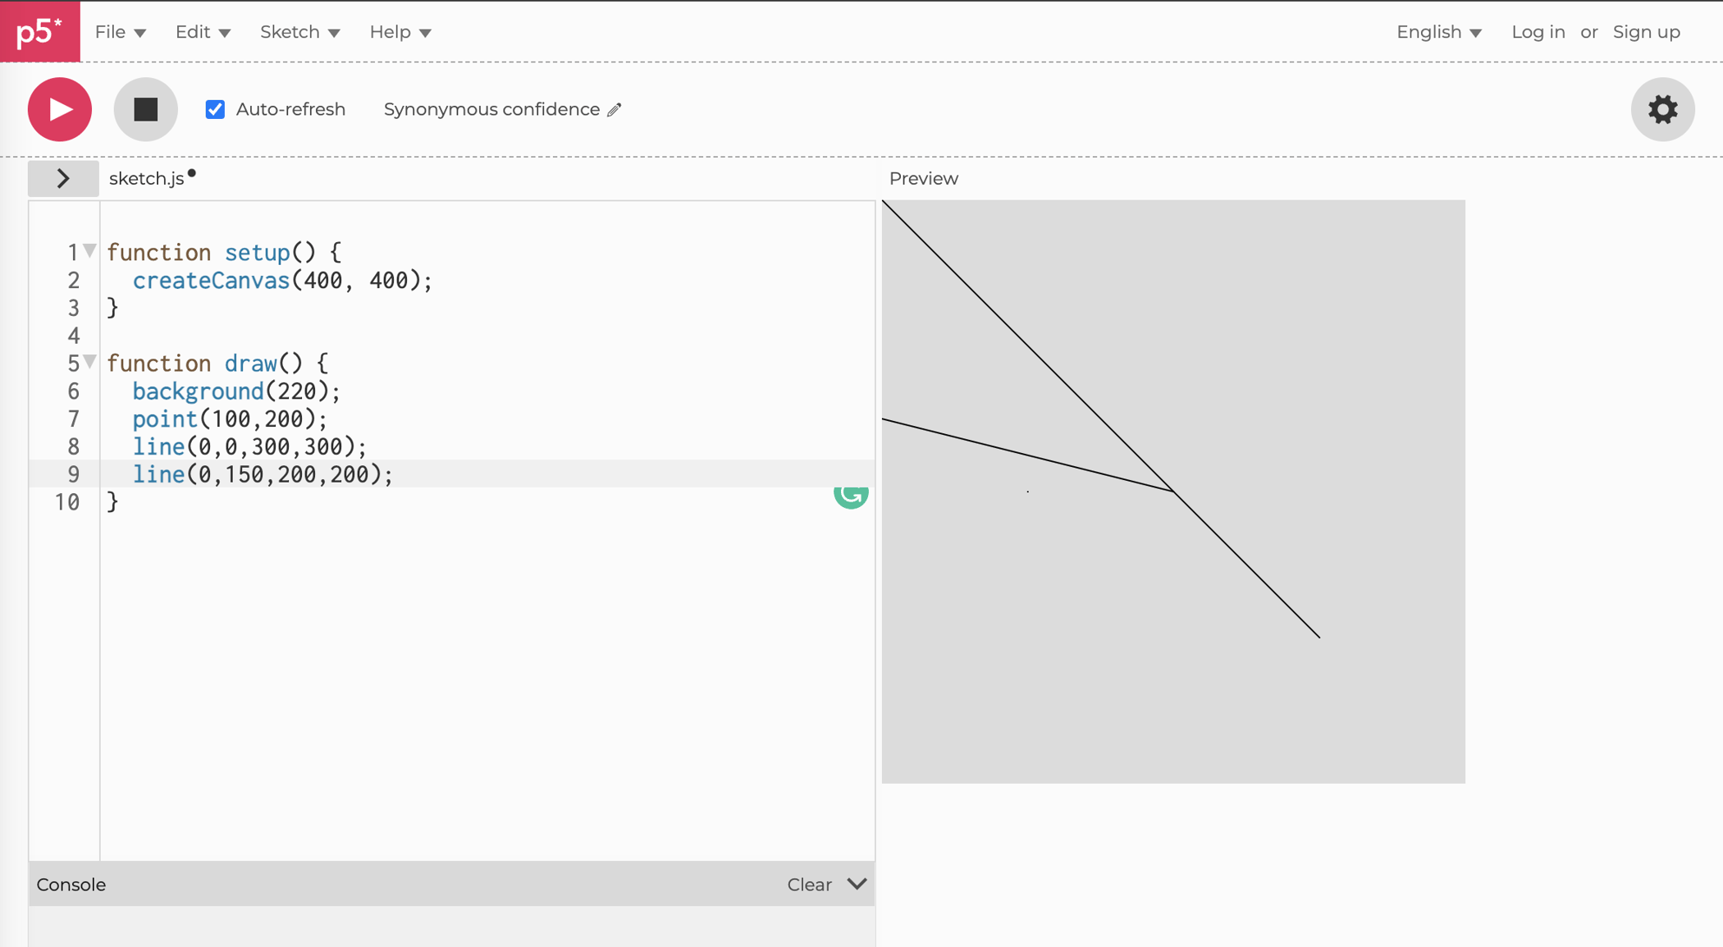Fold the draw function code
Viewport: 1723px width, 947px height.
coord(90,361)
